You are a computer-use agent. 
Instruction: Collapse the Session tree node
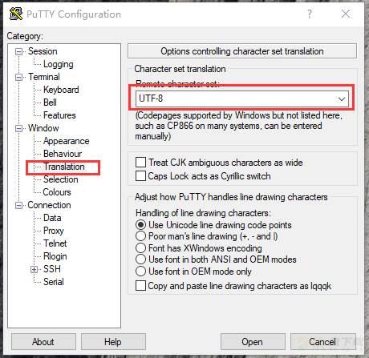pos(18,51)
